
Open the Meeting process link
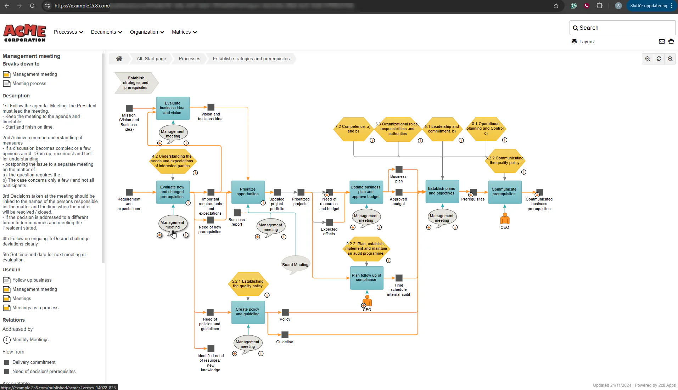tap(29, 84)
